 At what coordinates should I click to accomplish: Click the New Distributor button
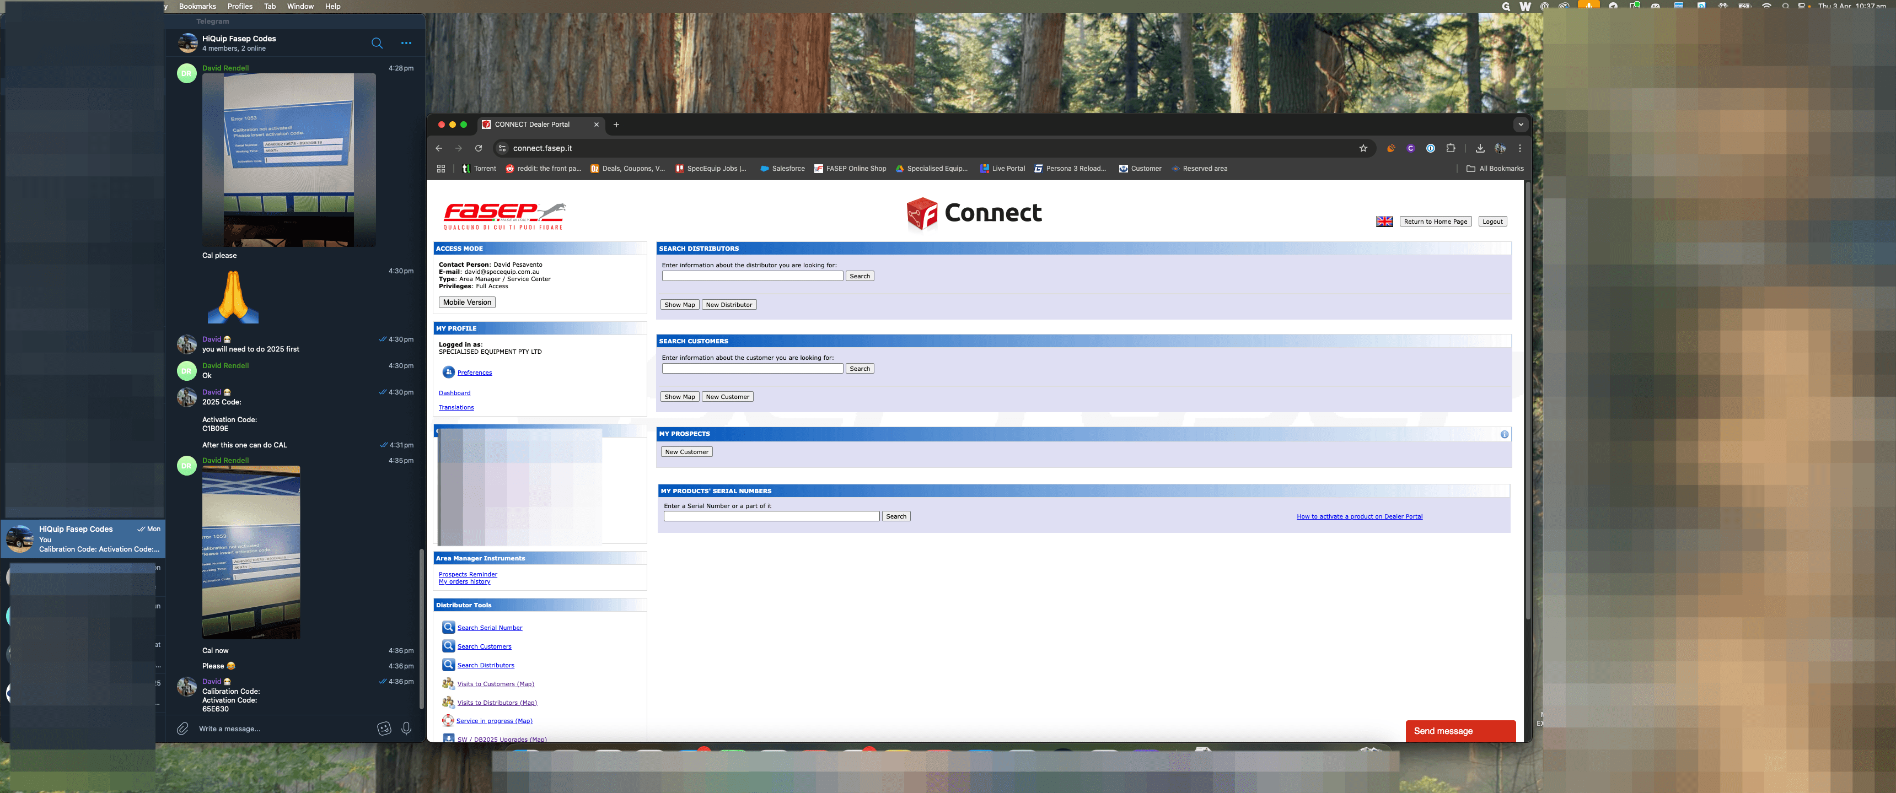[729, 305]
